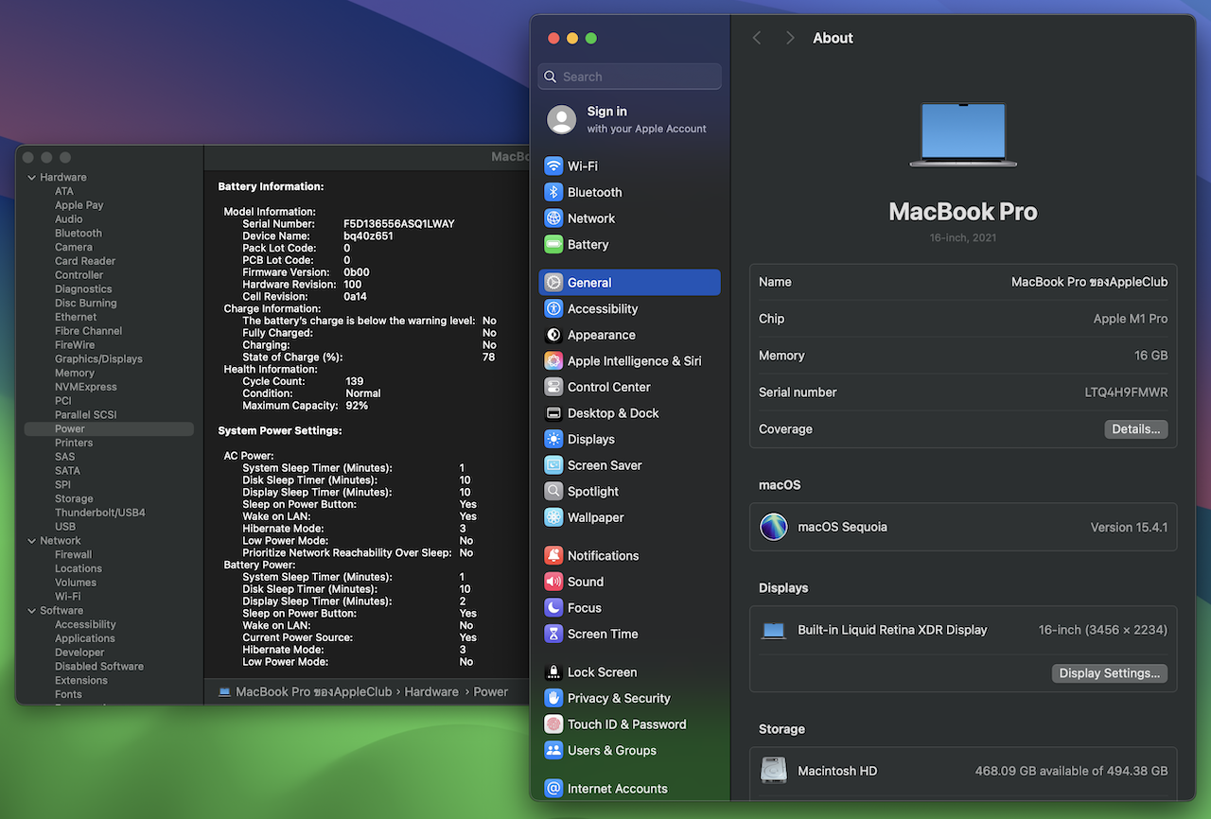Screen dimensions: 1211x819
Task: Open the Appearance icon
Action: [x=553, y=336]
